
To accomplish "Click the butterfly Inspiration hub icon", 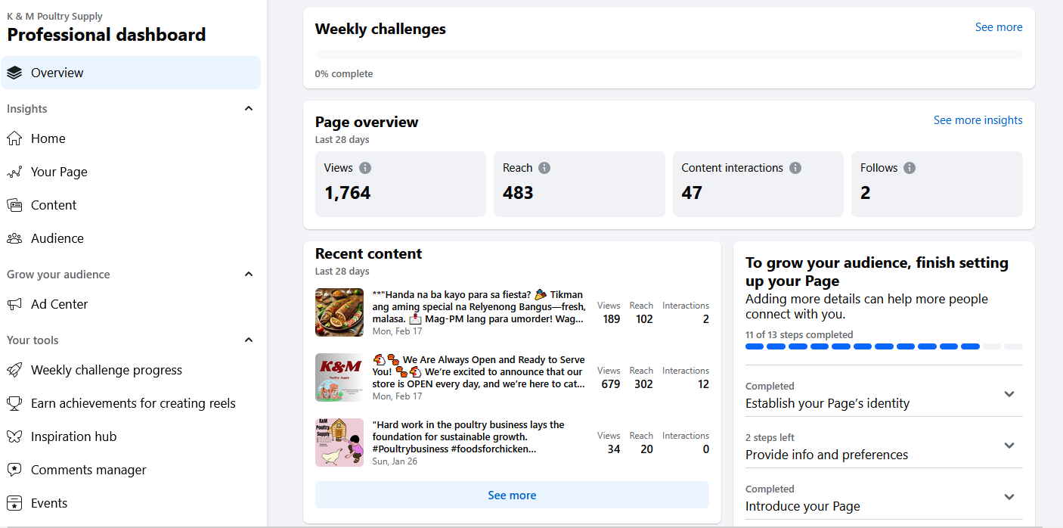I will (x=14, y=436).
